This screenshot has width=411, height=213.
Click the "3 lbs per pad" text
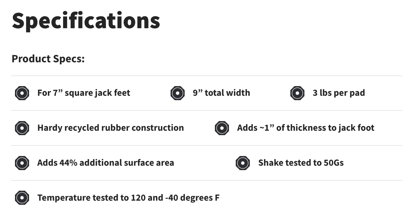pyautogui.click(x=339, y=93)
